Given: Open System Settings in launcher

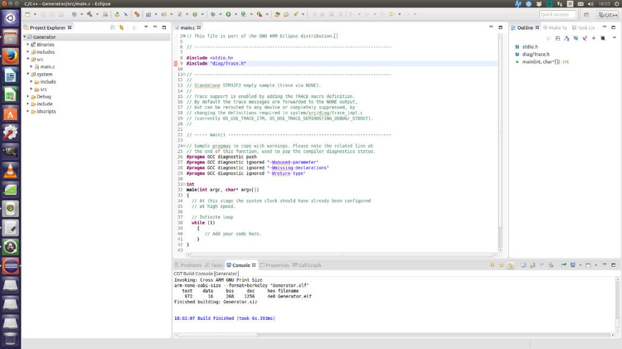Looking at the screenshot, I should coord(10,132).
